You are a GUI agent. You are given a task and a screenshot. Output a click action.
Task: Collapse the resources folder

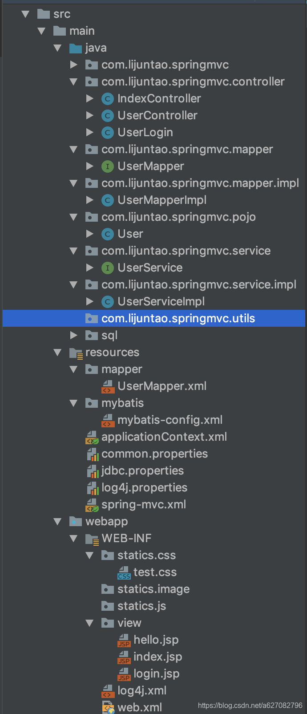click(57, 352)
